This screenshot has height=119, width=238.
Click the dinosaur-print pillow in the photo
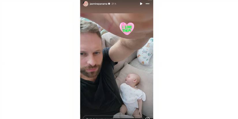point(145,52)
